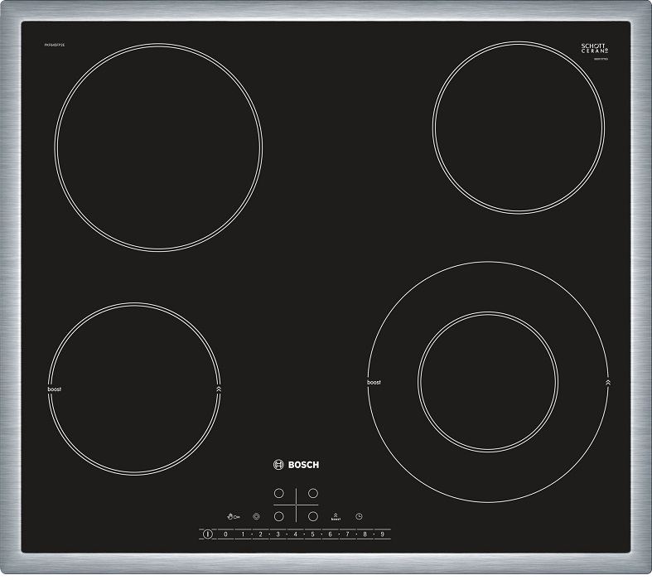This screenshot has height=580, width=652.
Task: Click the Bosch logo
Action: [x=296, y=465]
